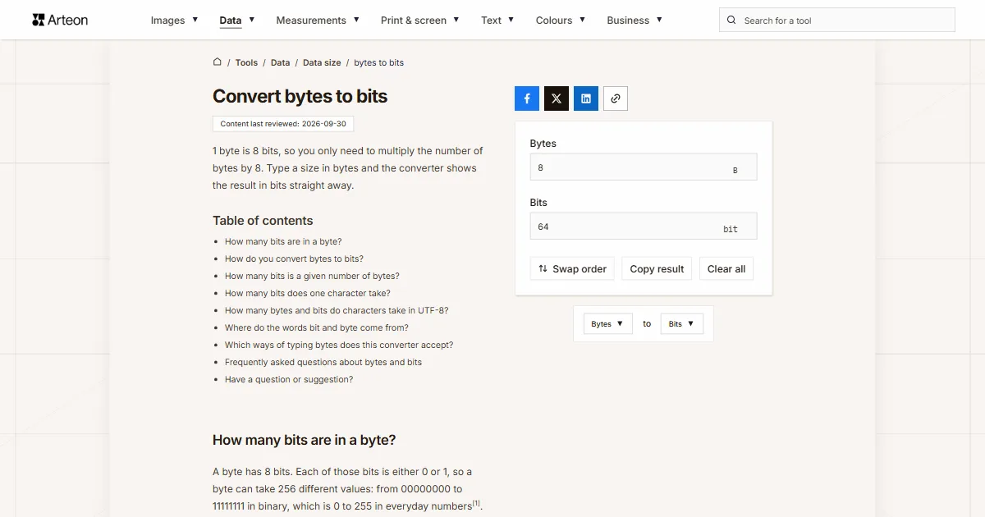Jump to 'How many bits are in a byte?'
This screenshot has width=985, height=517.
(x=283, y=242)
